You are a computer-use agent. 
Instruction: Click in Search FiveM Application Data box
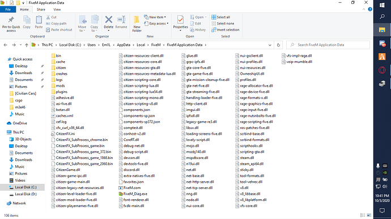click(328, 45)
